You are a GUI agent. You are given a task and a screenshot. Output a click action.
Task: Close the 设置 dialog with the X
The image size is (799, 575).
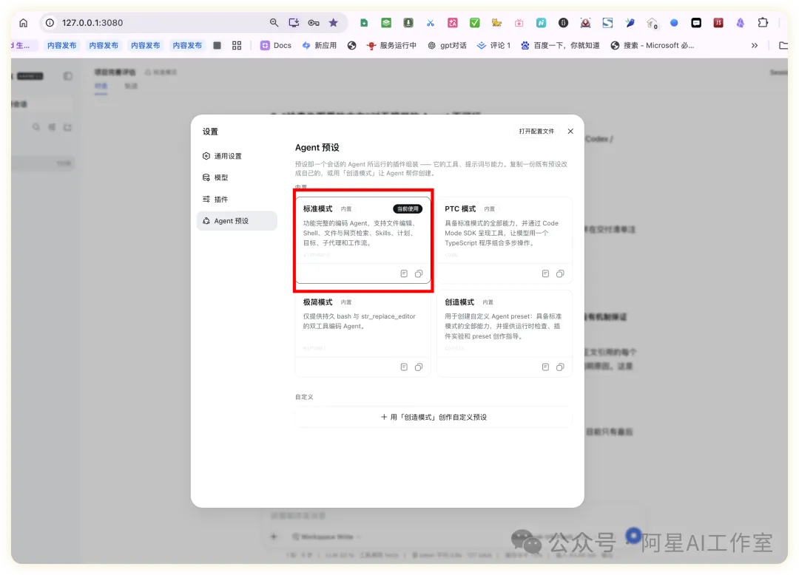[x=570, y=132]
